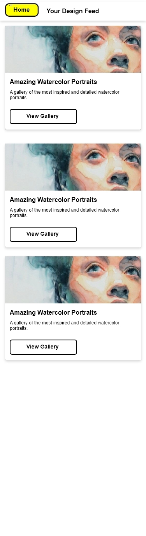Click View Gallery in the first card
The image size is (146, 536).
point(43,116)
